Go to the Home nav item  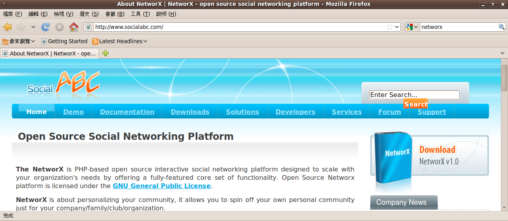(x=37, y=112)
